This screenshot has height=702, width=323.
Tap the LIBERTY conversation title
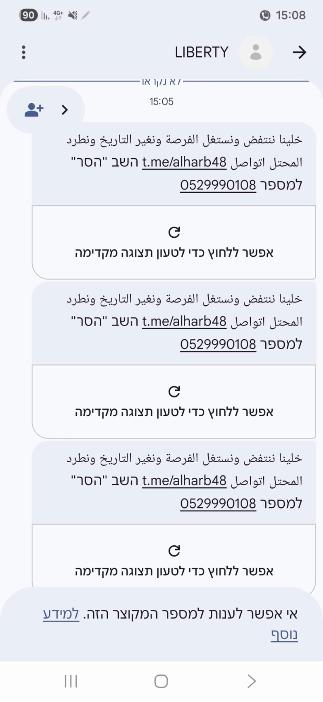tap(201, 52)
